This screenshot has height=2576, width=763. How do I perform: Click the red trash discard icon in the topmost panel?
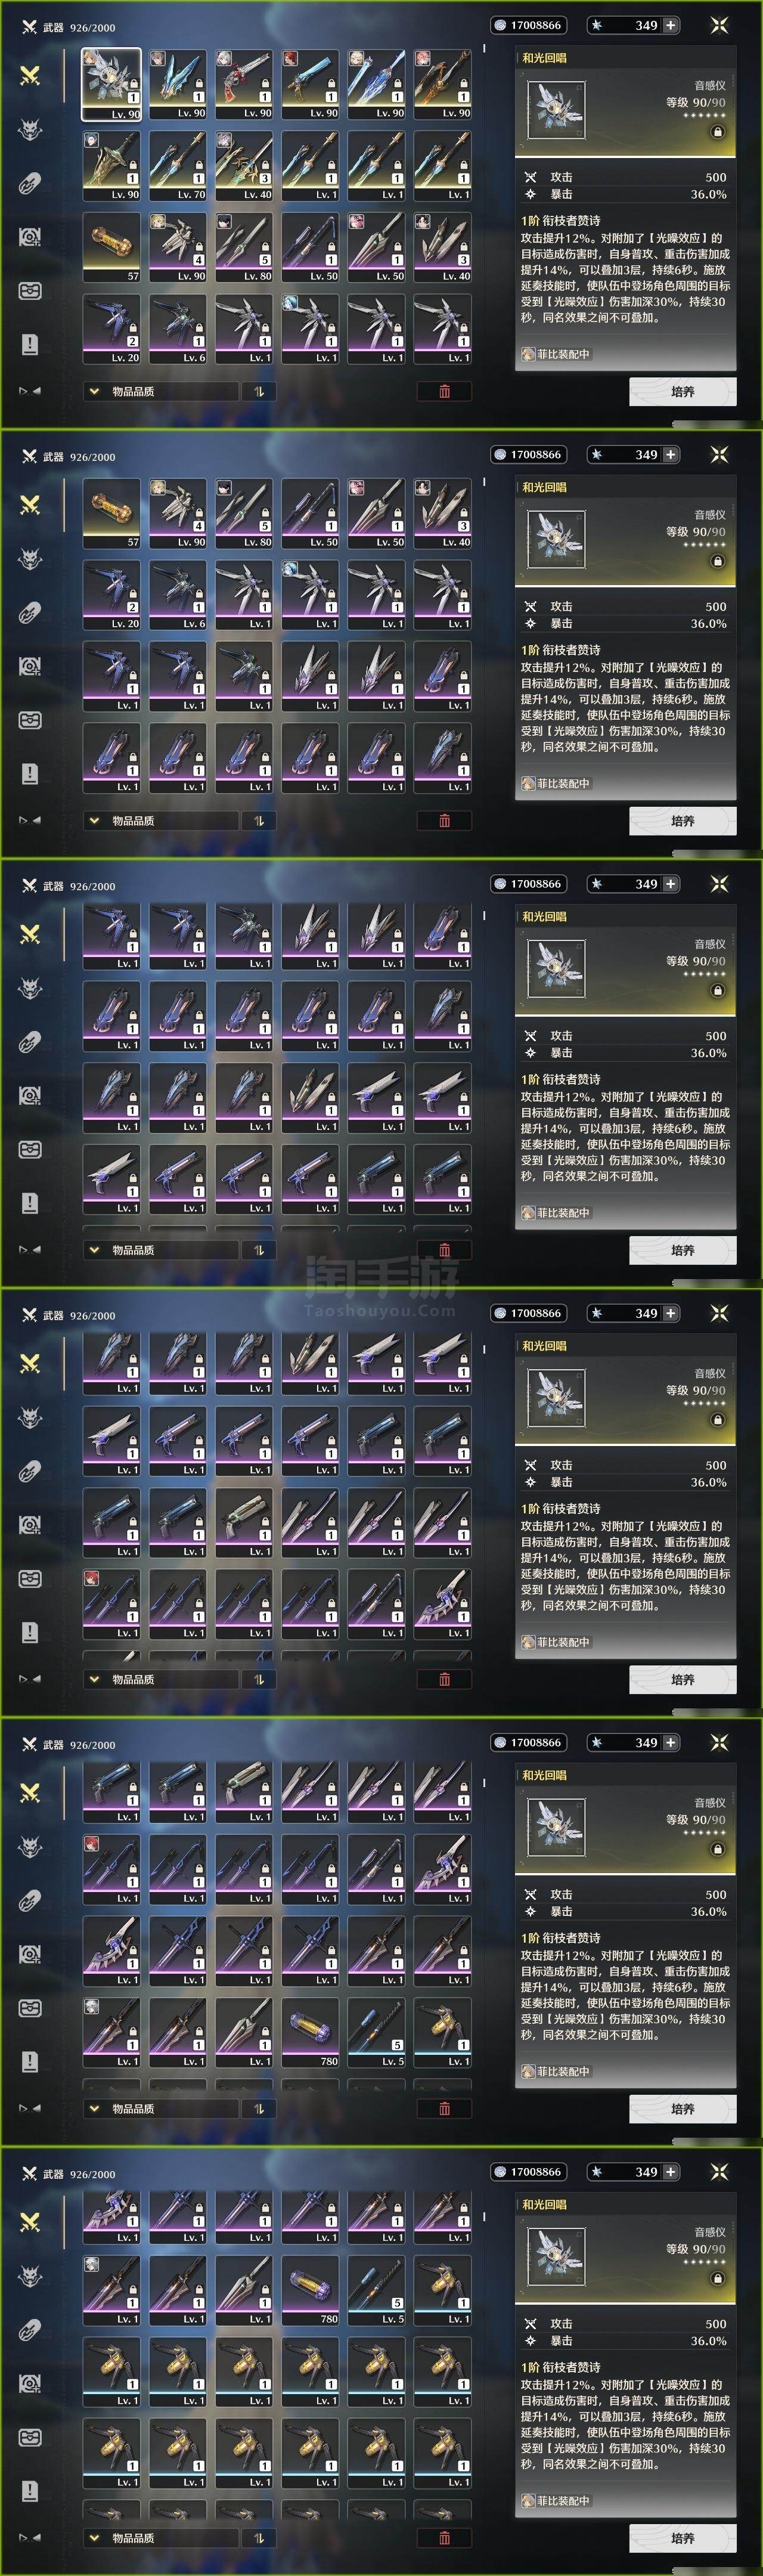coord(444,391)
